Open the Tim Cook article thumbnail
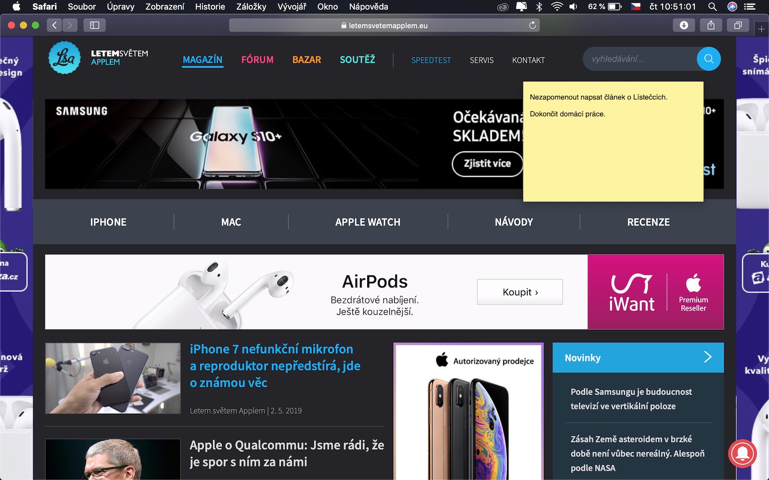The width and height of the screenshot is (769, 480). (113, 459)
